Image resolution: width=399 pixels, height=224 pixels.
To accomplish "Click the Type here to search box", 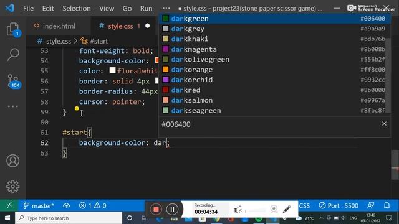I will pos(69,218).
